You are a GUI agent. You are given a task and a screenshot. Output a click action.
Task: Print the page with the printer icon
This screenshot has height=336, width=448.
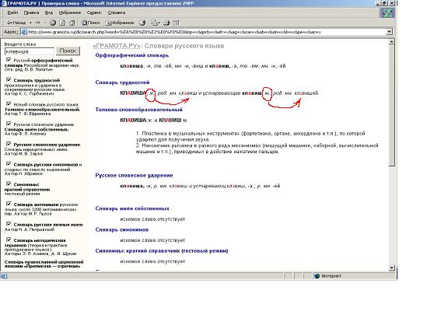coord(166,23)
